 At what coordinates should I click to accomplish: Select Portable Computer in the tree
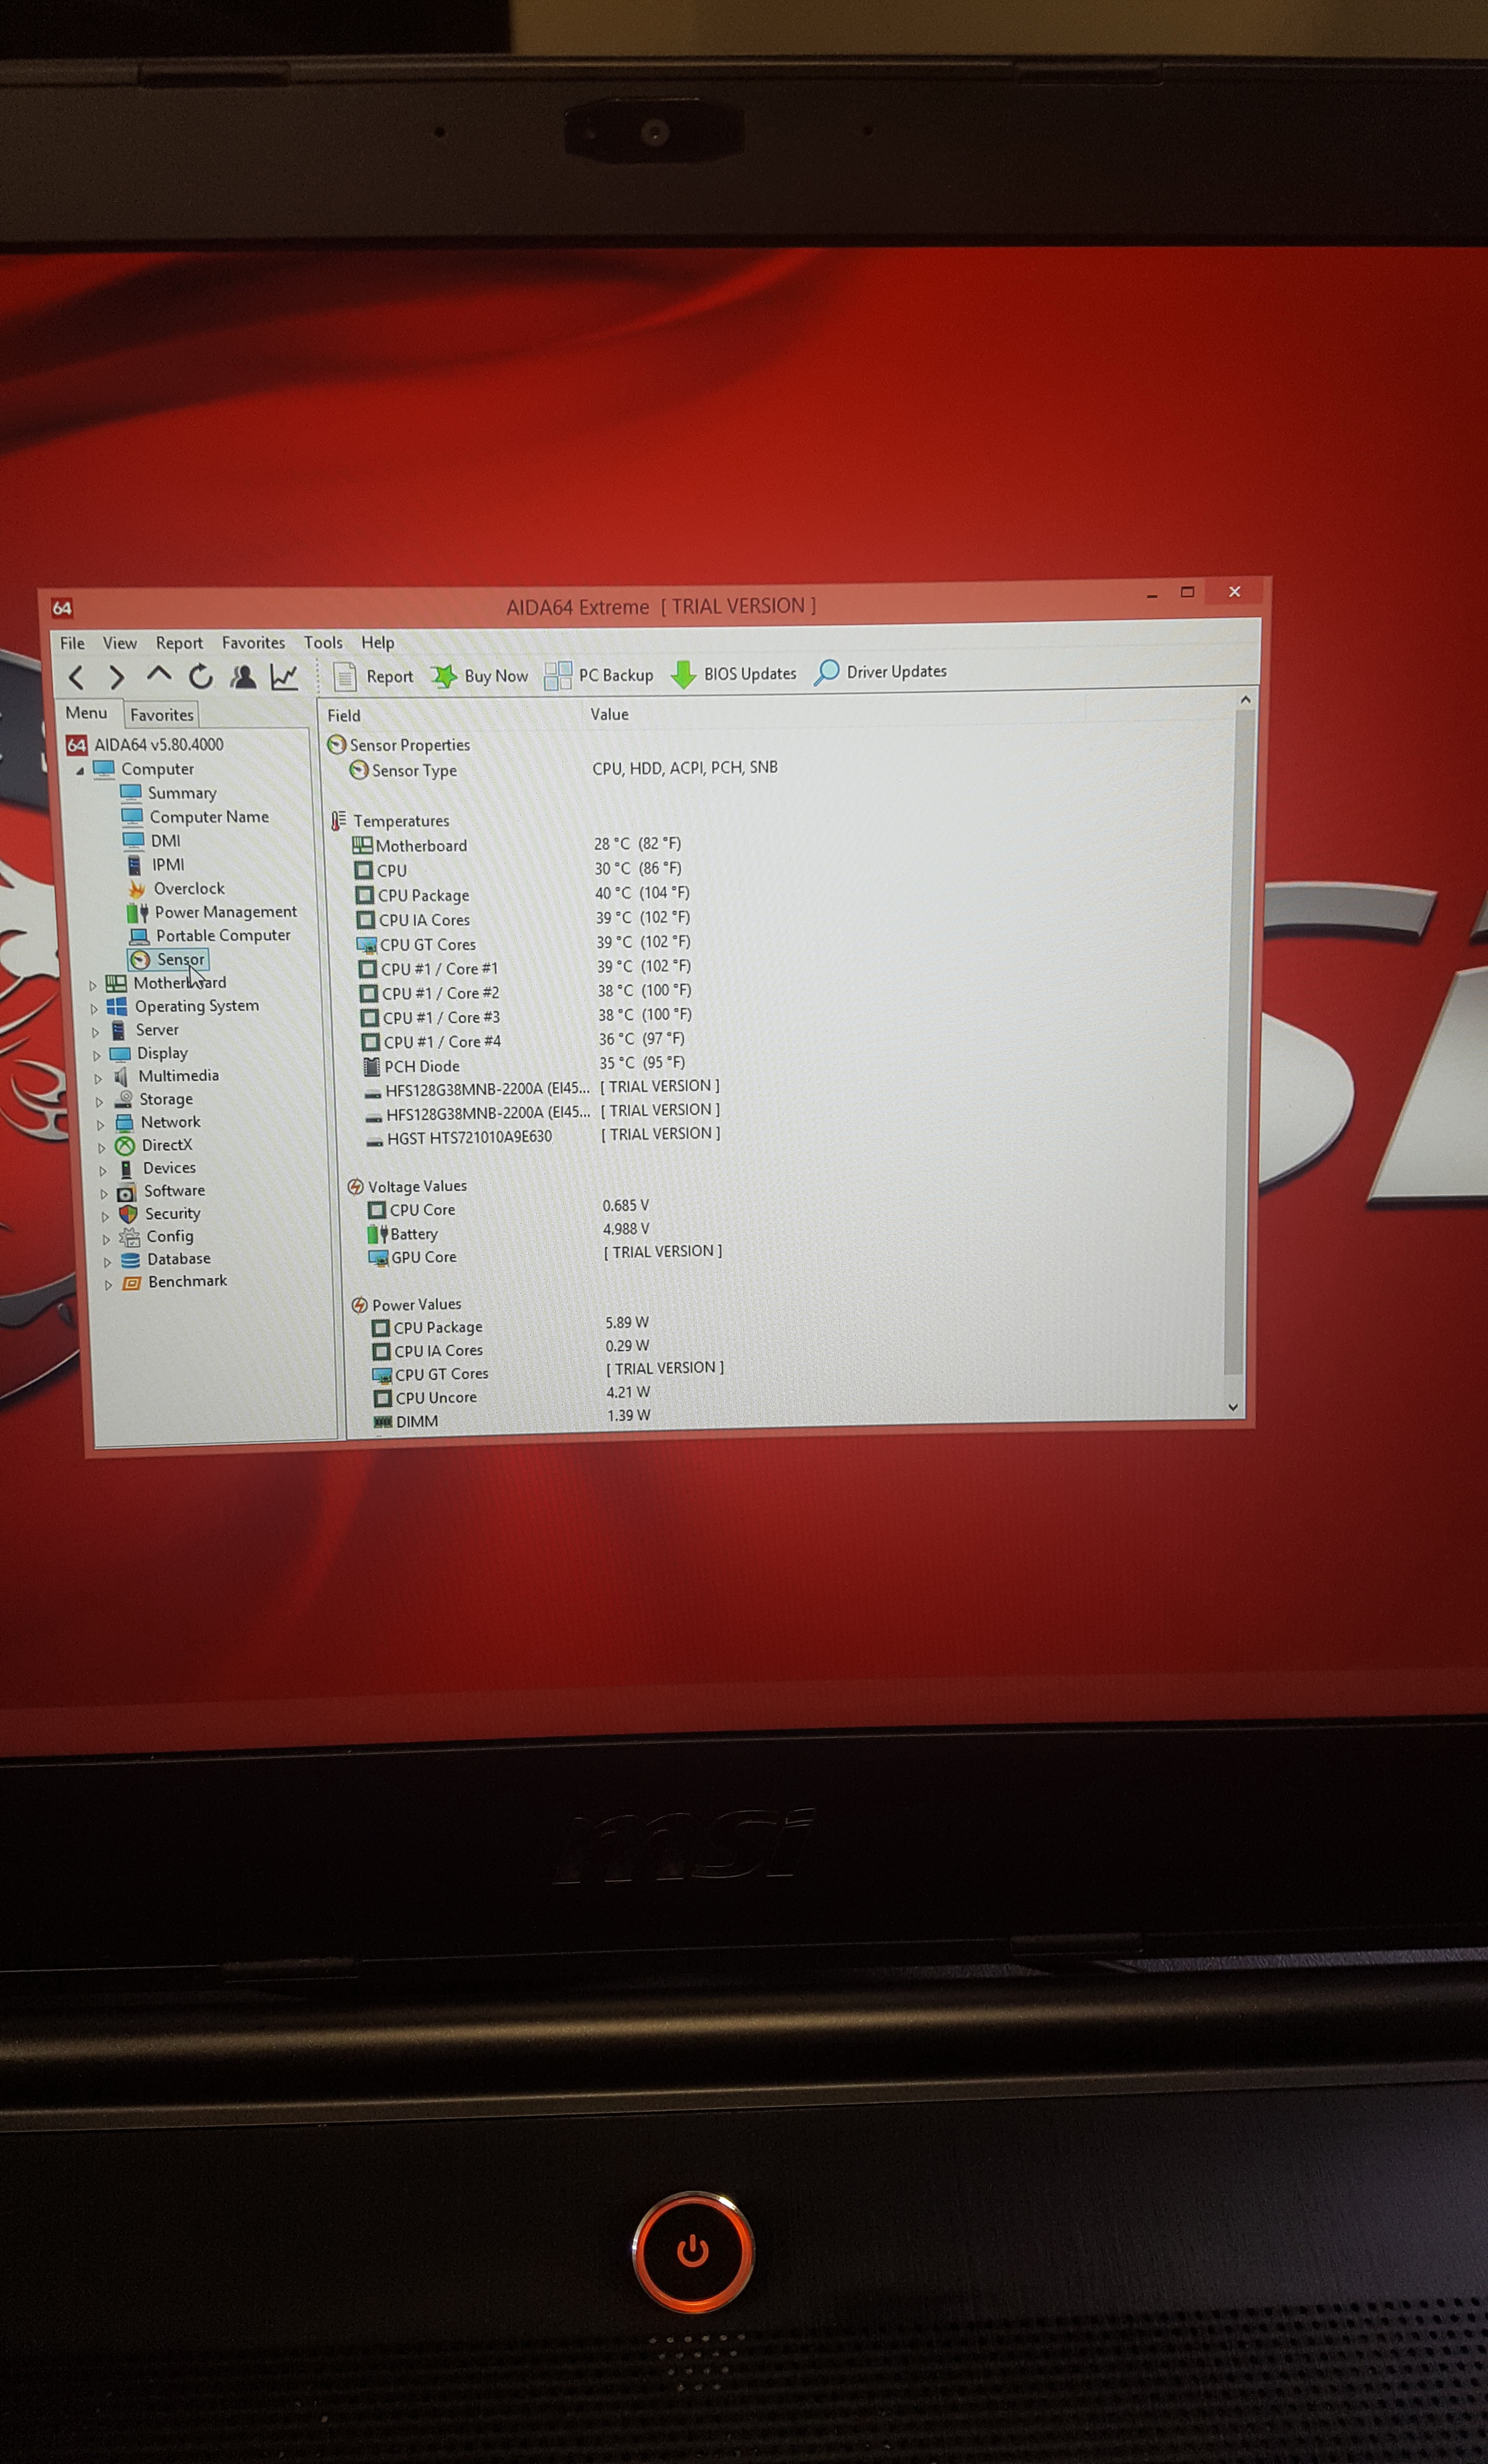point(211,936)
